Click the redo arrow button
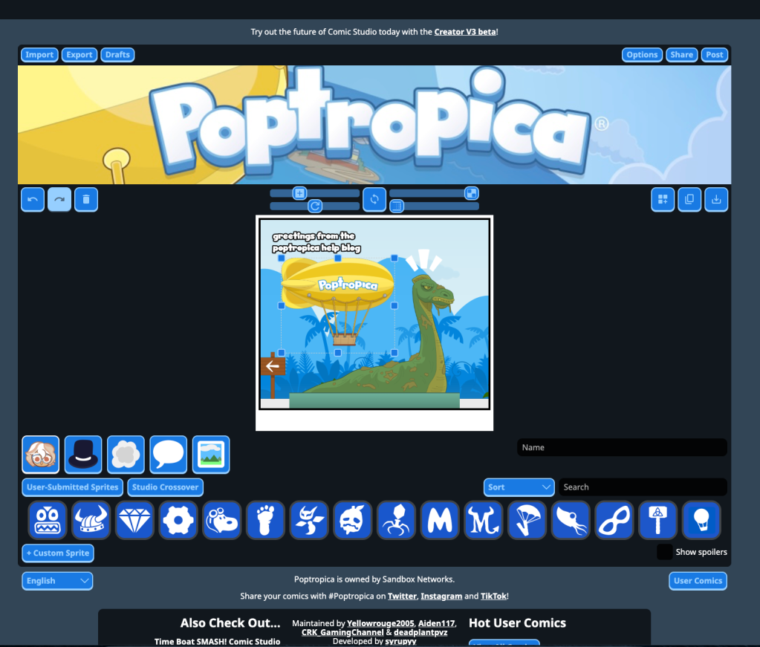The image size is (760, 647). tap(59, 199)
